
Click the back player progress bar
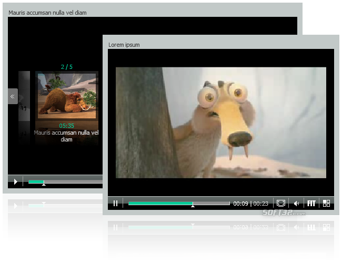click(x=65, y=181)
